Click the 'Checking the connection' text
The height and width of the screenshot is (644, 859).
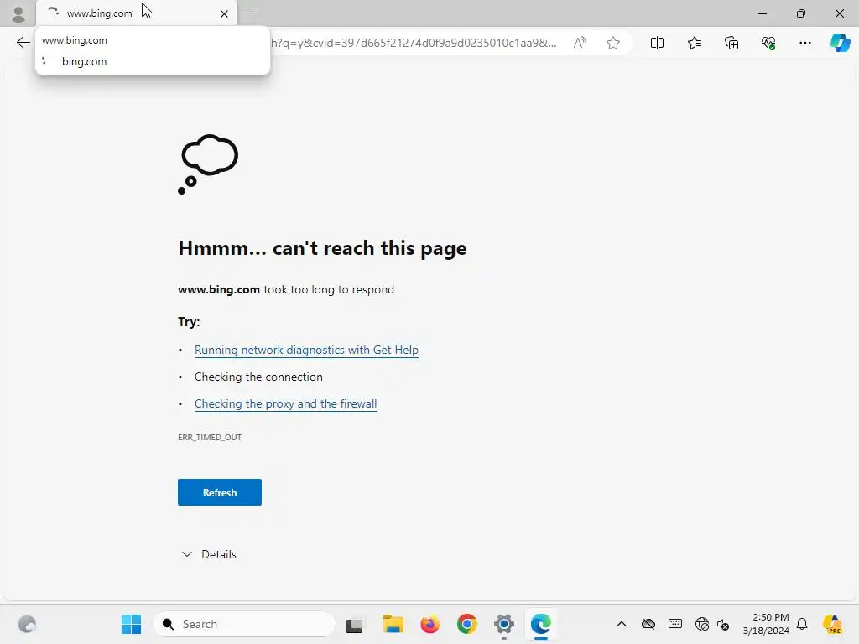click(x=258, y=377)
